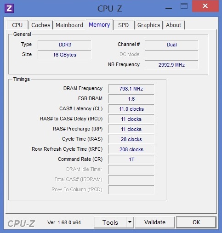
Task: Click the Validate button
Action: click(x=155, y=222)
